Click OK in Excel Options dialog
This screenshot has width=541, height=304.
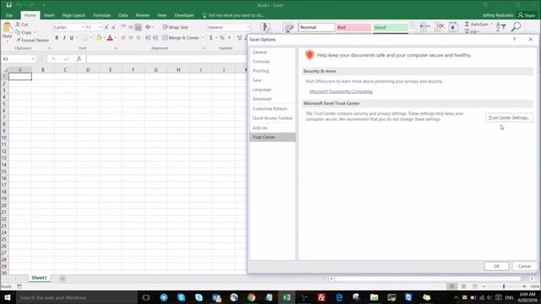pyautogui.click(x=496, y=266)
